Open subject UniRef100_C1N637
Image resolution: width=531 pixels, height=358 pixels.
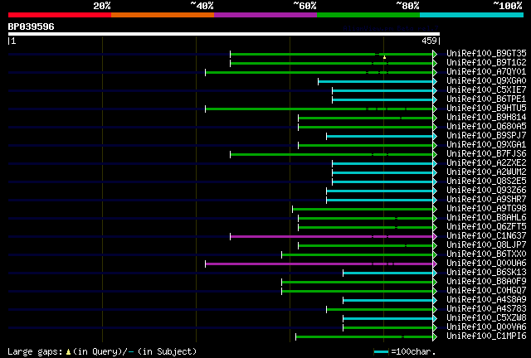(486, 236)
